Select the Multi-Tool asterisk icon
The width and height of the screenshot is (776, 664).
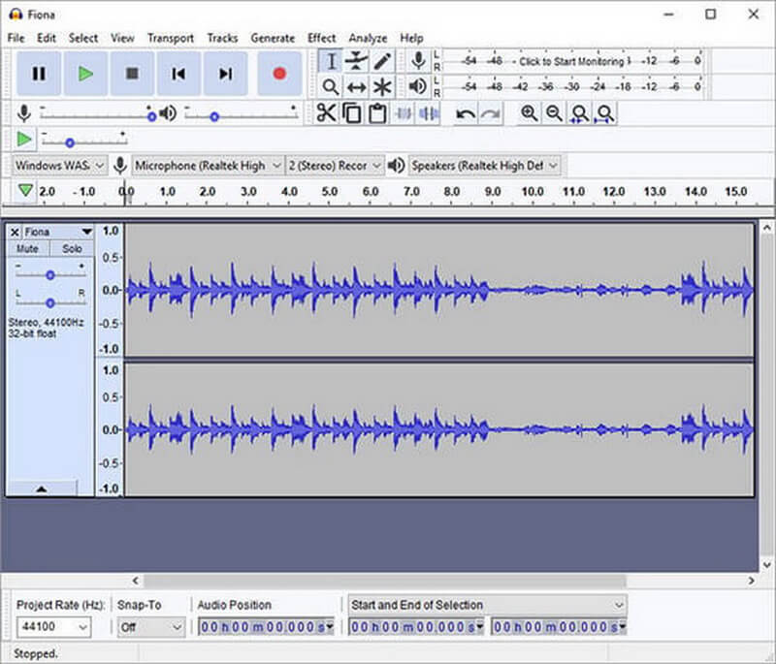(382, 87)
